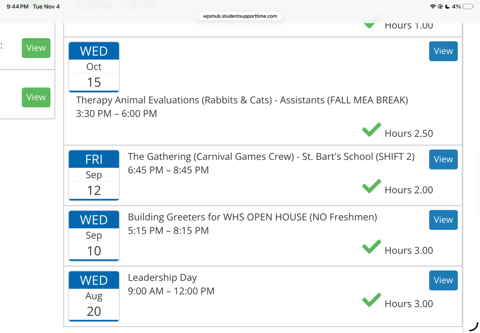Open the Leadership Day View button
480x333 pixels.
[x=443, y=281]
